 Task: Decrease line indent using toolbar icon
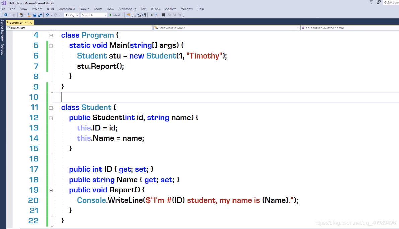coord(151,15)
